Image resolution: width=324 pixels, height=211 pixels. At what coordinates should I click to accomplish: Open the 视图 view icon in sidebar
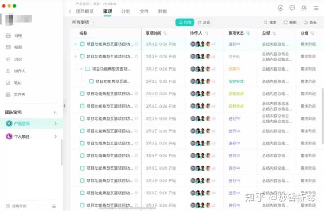8,47
